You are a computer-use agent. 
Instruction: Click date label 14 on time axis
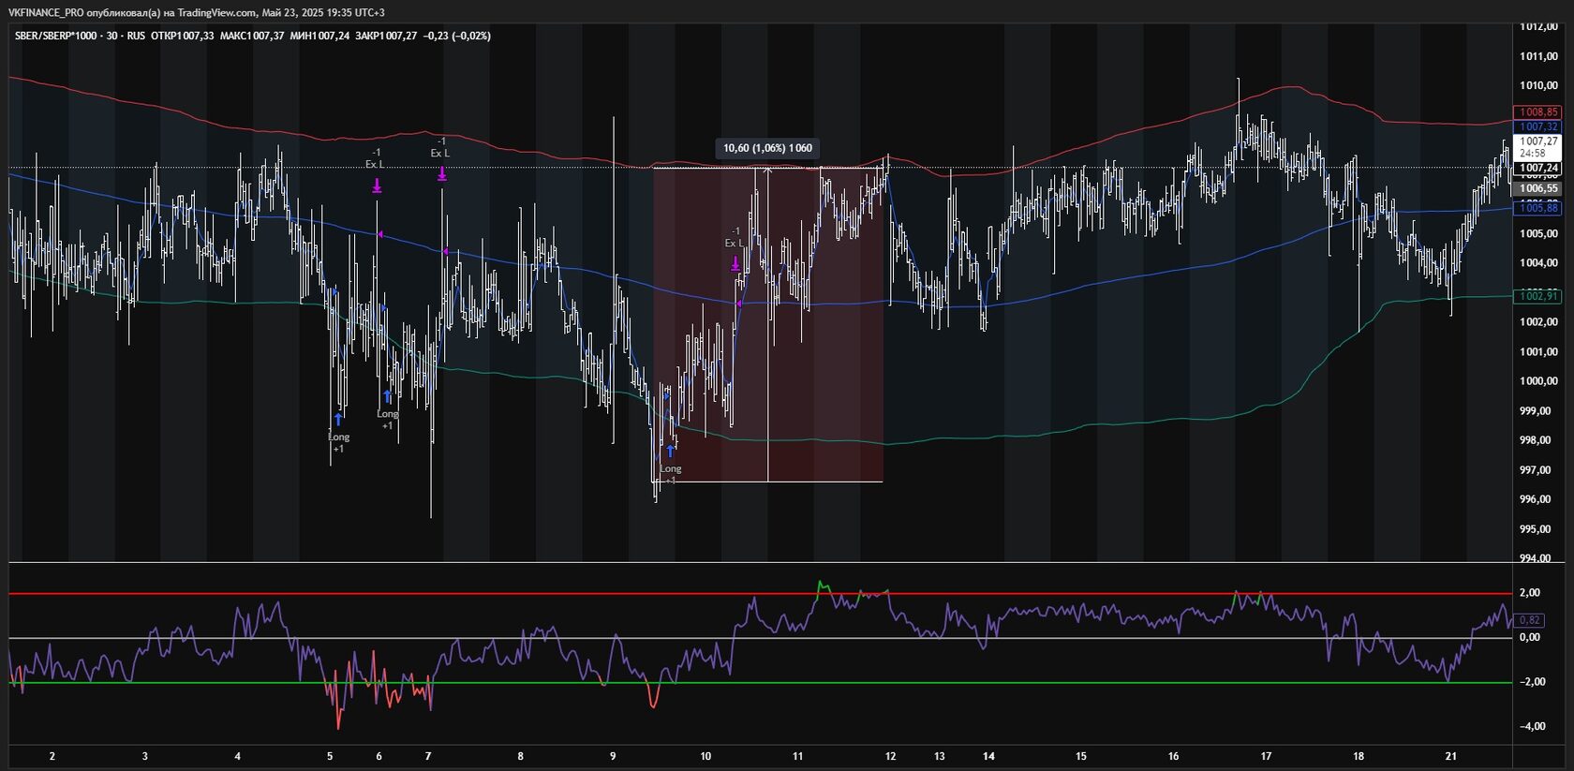coord(988,756)
